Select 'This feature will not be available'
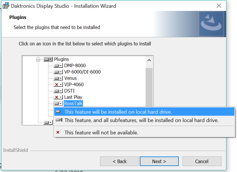Image resolution: width=237 pixels, height=172 pixels. 101,133
